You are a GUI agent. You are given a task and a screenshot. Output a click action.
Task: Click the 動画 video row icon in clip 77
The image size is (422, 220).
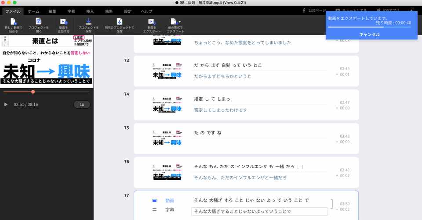click(x=154, y=200)
